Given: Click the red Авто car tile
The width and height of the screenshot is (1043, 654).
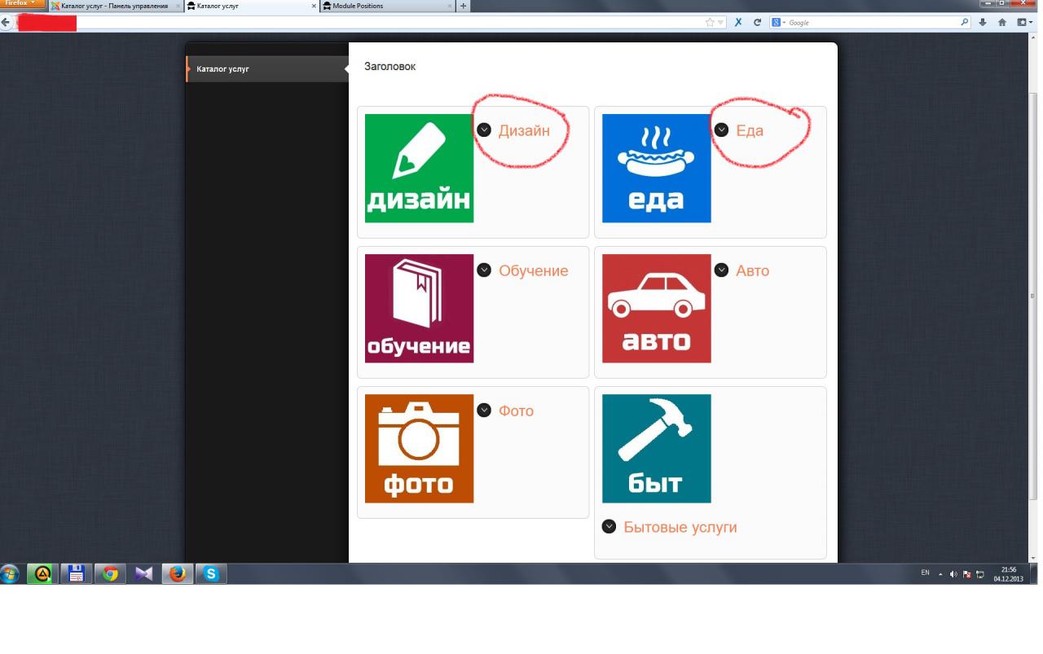Looking at the screenshot, I should click(x=656, y=308).
